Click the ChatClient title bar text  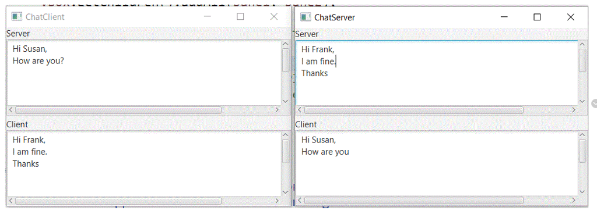[x=45, y=17]
